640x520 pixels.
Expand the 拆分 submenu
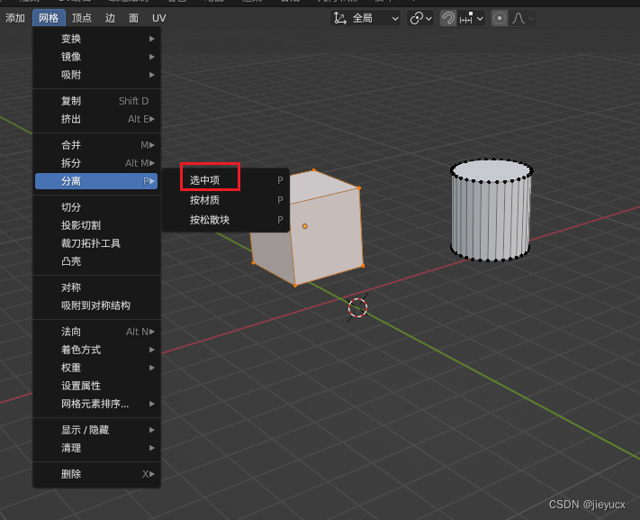coord(96,163)
